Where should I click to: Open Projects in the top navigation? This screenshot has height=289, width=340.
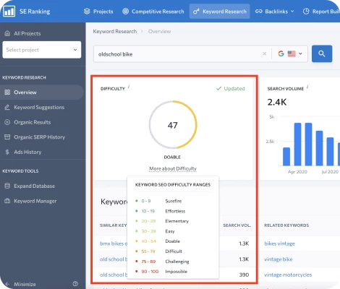pyautogui.click(x=98, y=12)
